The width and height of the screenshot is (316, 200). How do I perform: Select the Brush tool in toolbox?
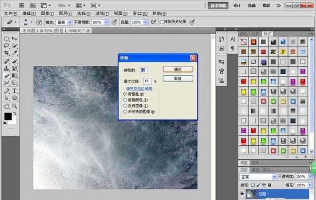point(15,61)
